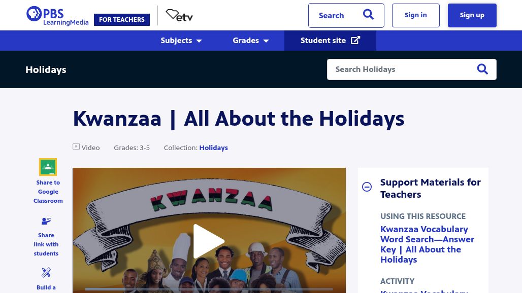The width and height of the screenshot is (522, 293).
Task: Click the Share link with students icon
Action: click(x=46, y=221)
